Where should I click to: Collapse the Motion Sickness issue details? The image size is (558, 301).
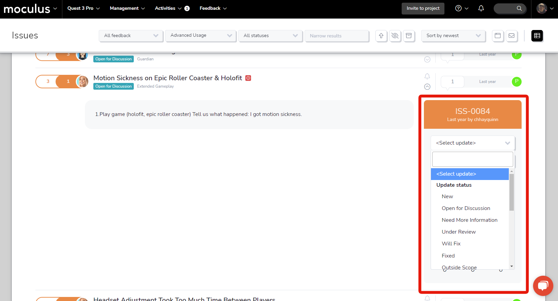[427, 87]
